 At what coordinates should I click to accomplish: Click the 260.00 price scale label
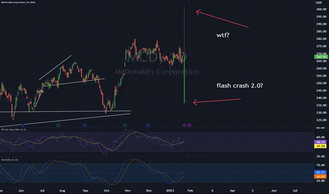pyautogui.click(x=321, y=68)
